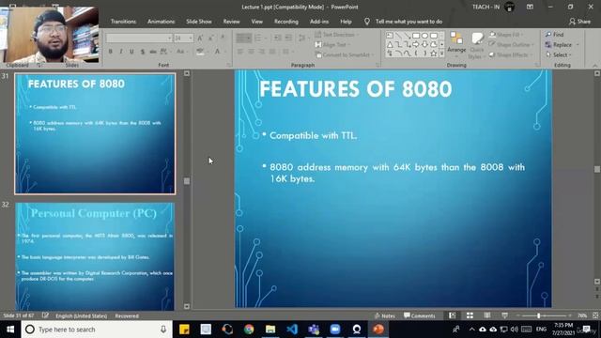Viewport: 601px width, 338px height.
Task: Open the Slide Show tab
Action: [x=199, y=22]
